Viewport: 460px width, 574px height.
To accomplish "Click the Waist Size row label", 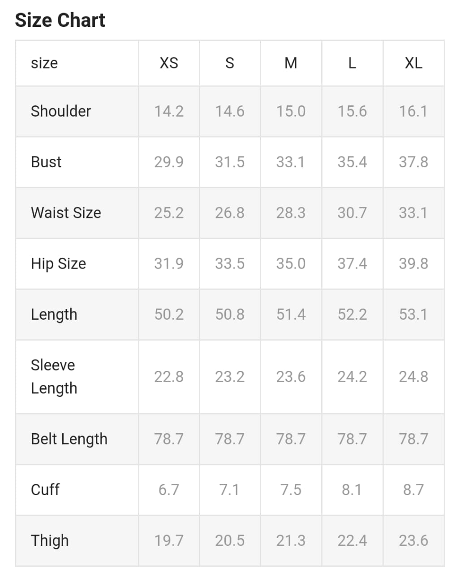I will (66, 213).
